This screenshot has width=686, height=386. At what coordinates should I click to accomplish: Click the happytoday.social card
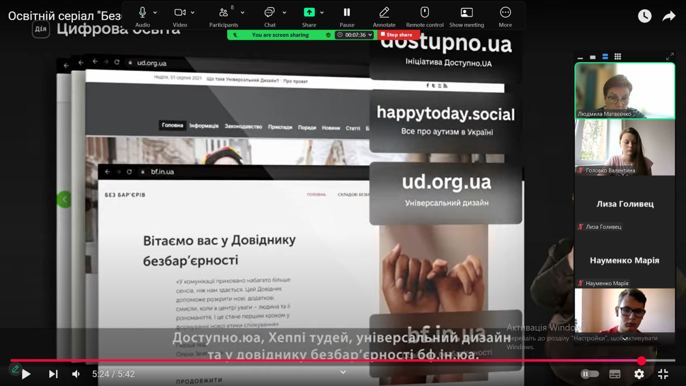click(445, 121)
